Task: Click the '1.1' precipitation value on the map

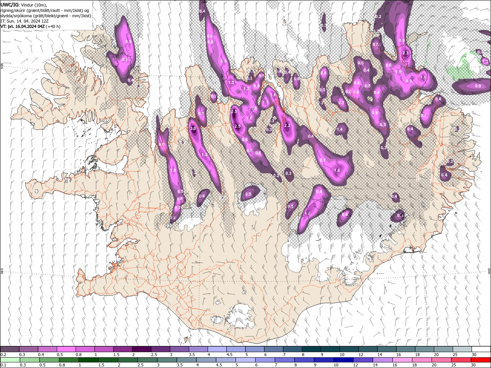Action: click(423, 77)
